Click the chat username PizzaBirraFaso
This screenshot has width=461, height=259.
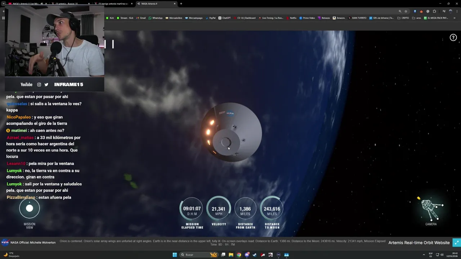[21, 197]
